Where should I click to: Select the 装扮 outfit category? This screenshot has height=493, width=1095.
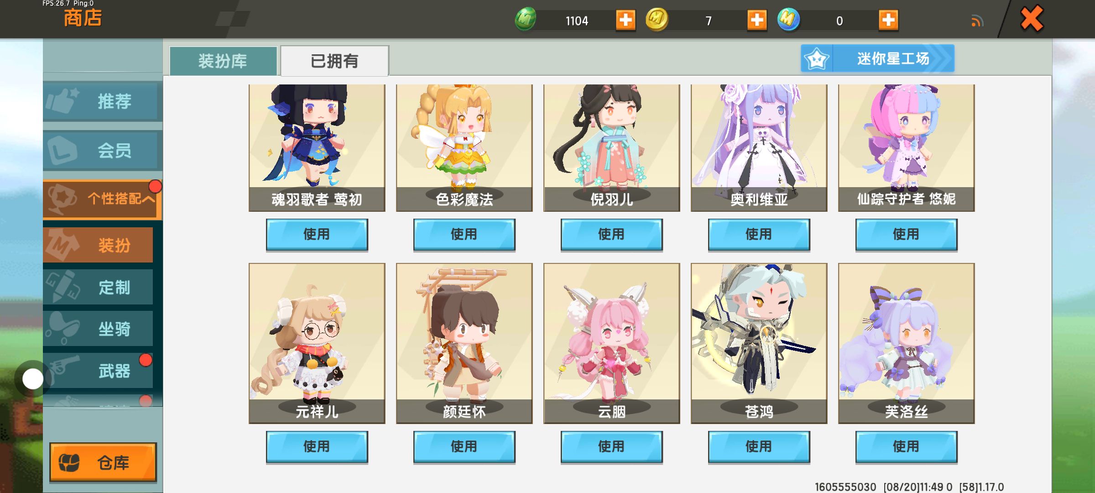point(98,245)
